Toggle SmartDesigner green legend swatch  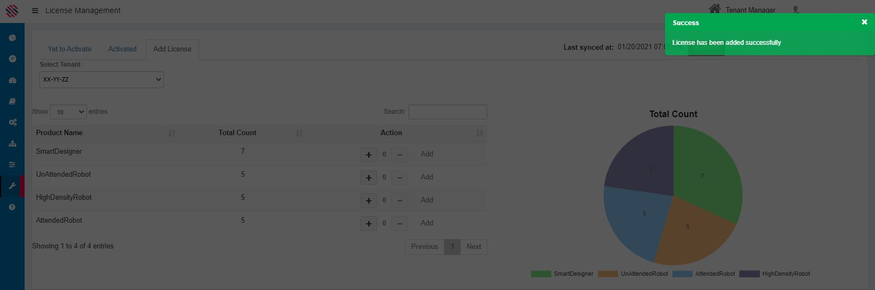click(x=541, y=274)
